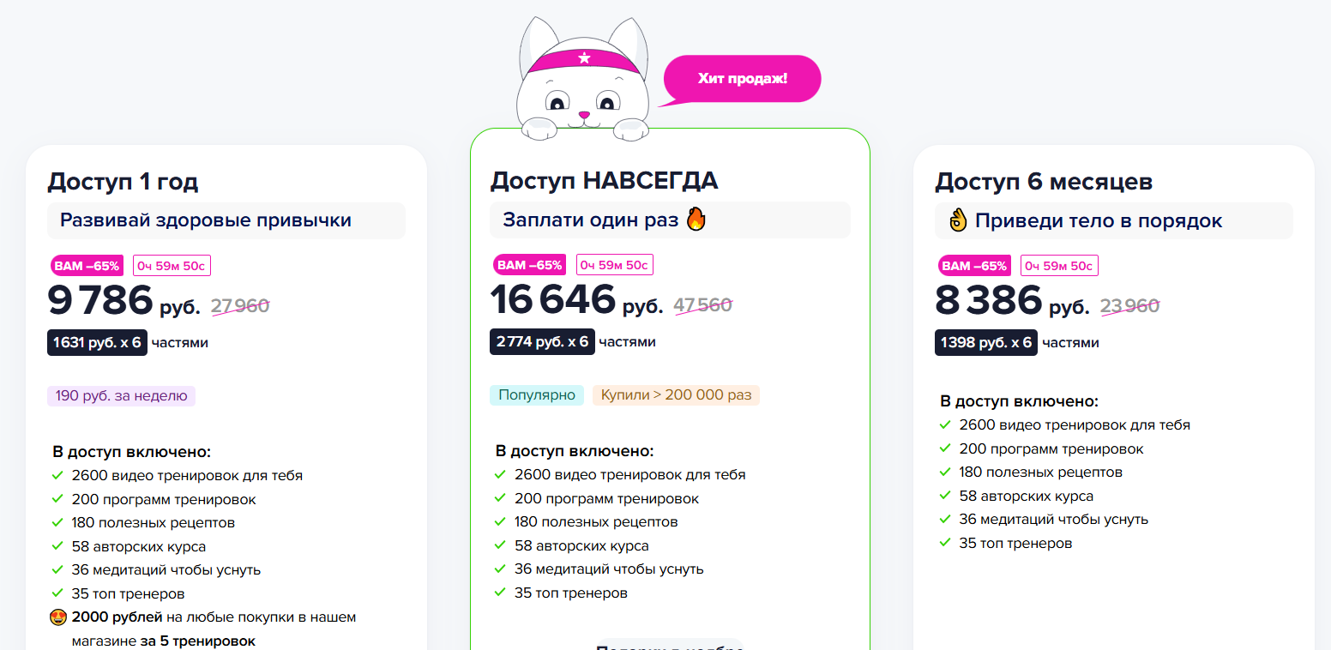Select the 'Доступ 6 месяцев' plan heading
The height and width of the screenshot is (650, 1331).
[x=1044, y=182]
